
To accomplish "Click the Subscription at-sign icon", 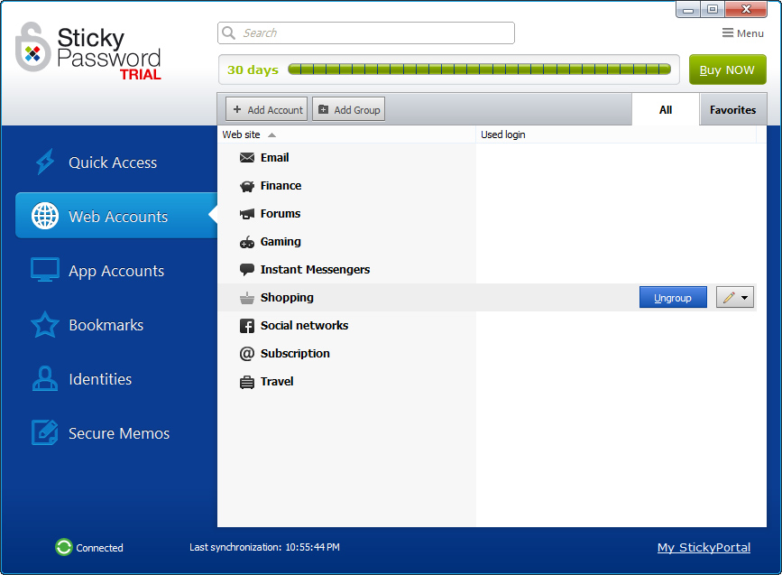I will (247, 354).
